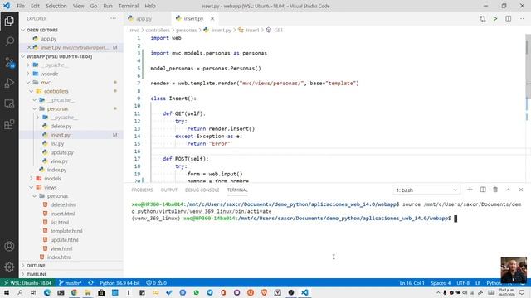Open delete.py in controllers personas
Viewport: 531px width, 298px height.
[61, 126]
